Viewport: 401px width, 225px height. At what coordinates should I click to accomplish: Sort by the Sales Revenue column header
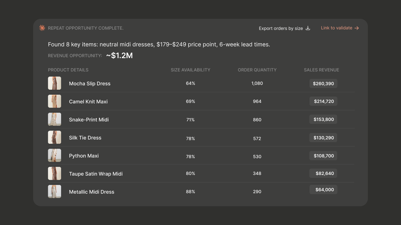point(321,70)
